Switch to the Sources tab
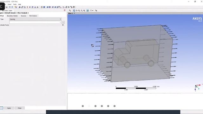This screenshot has width=203, height=114. tap(23, 16)
